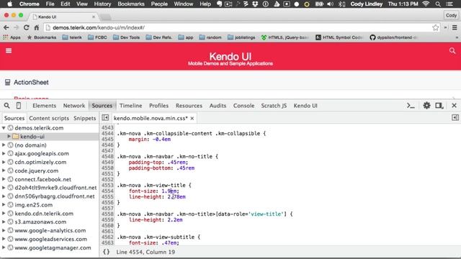Close the DevTools panel
This screenshot has height=259, width=461.
pyautogui.click(x=454, y=106)
